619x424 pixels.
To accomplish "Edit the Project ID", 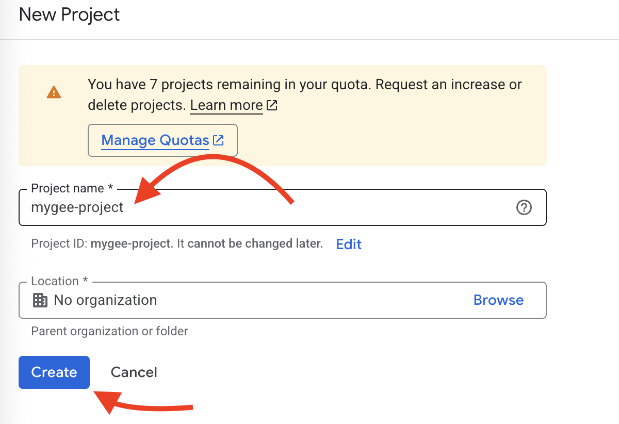I will [x=349, y=244].
